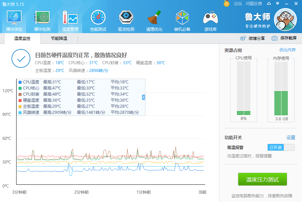Click the 内存使用 3.6 GB usage bar

281,88
